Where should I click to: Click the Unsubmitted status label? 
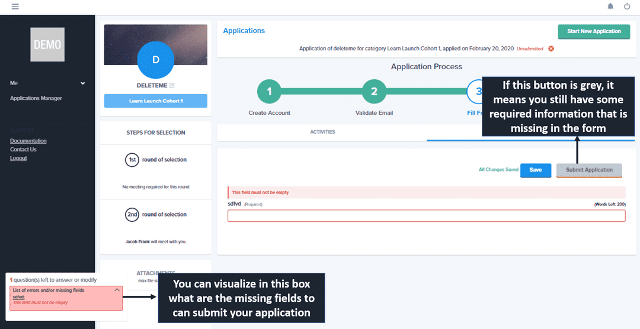point(530,49)
